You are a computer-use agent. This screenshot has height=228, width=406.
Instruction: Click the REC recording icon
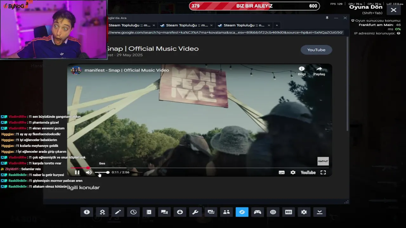pos(289,212)
